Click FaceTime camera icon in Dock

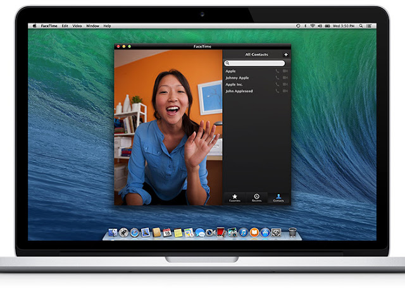click(x=211, y=233)
